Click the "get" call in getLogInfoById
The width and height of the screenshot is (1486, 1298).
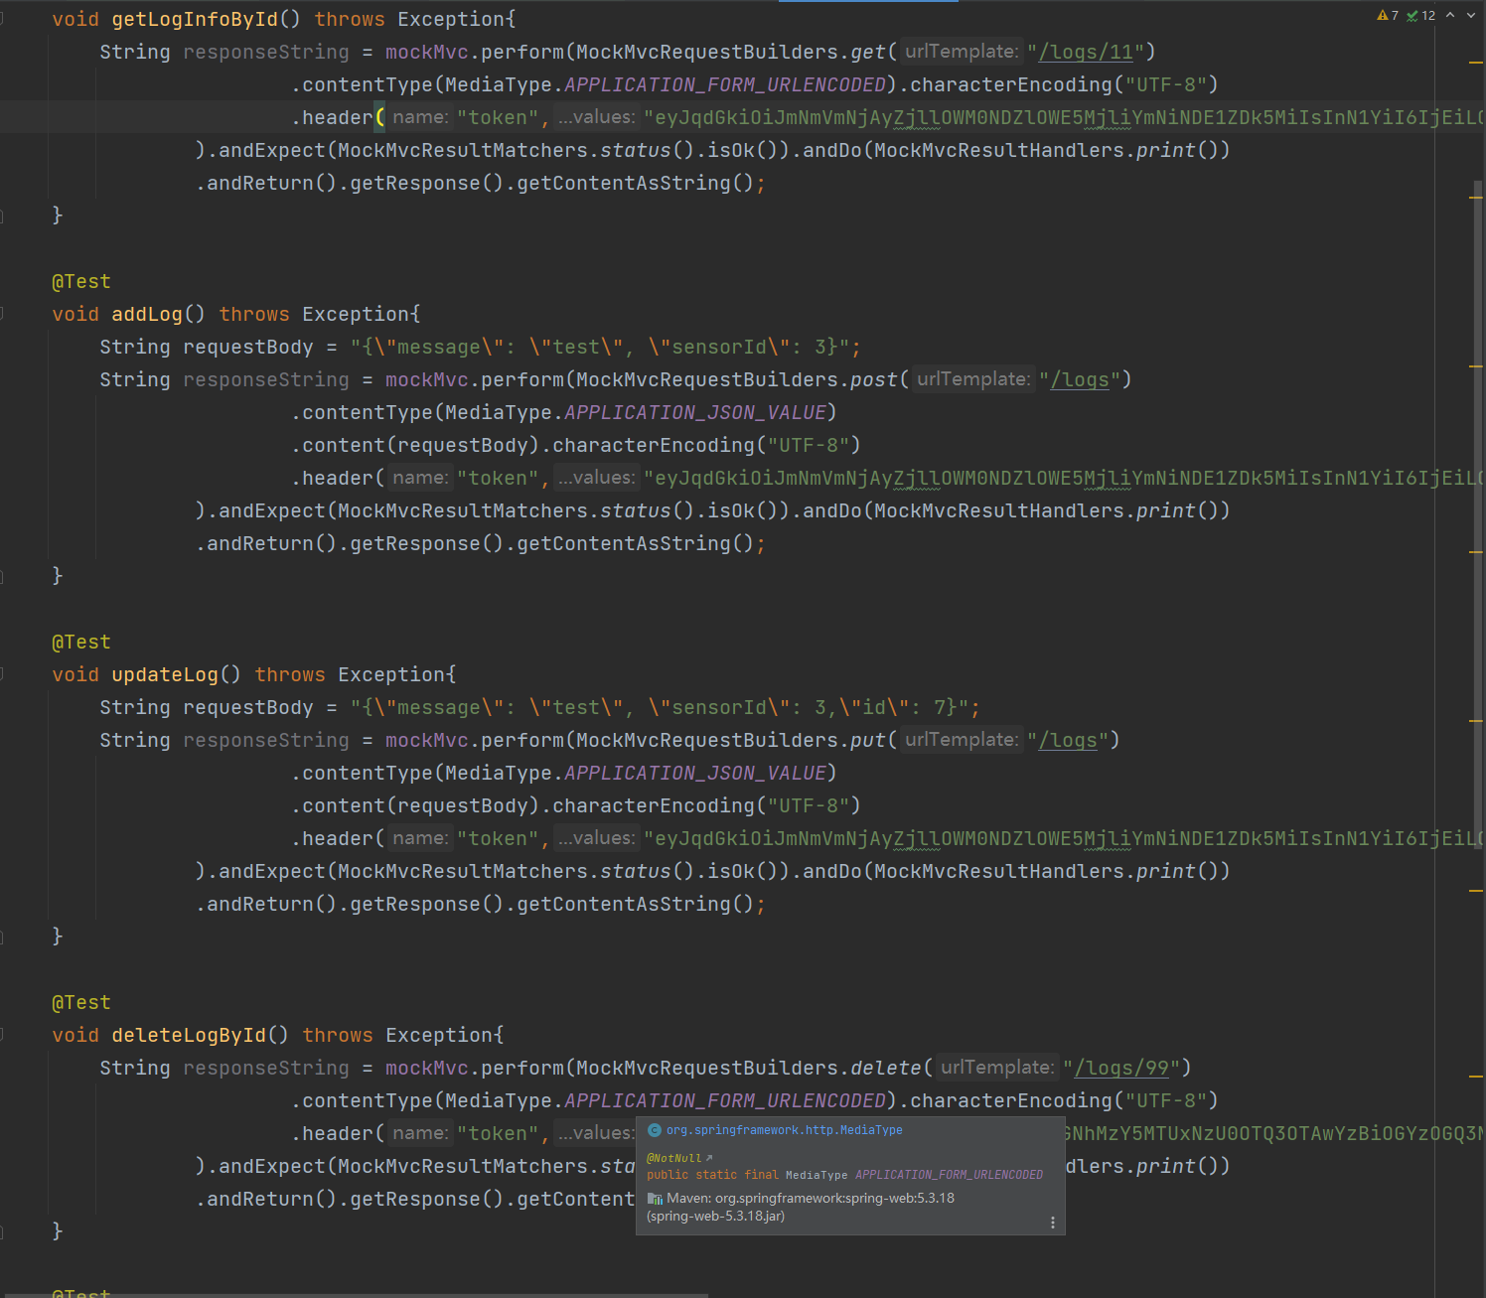868,52
